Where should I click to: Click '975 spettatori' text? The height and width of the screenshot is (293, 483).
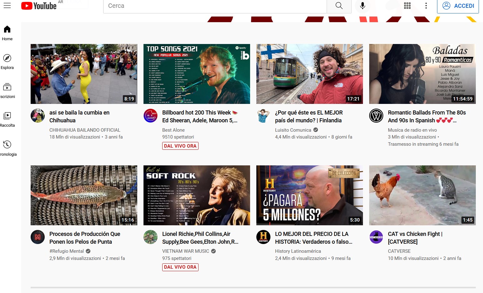pyautogui.click(x=177, y=258)
